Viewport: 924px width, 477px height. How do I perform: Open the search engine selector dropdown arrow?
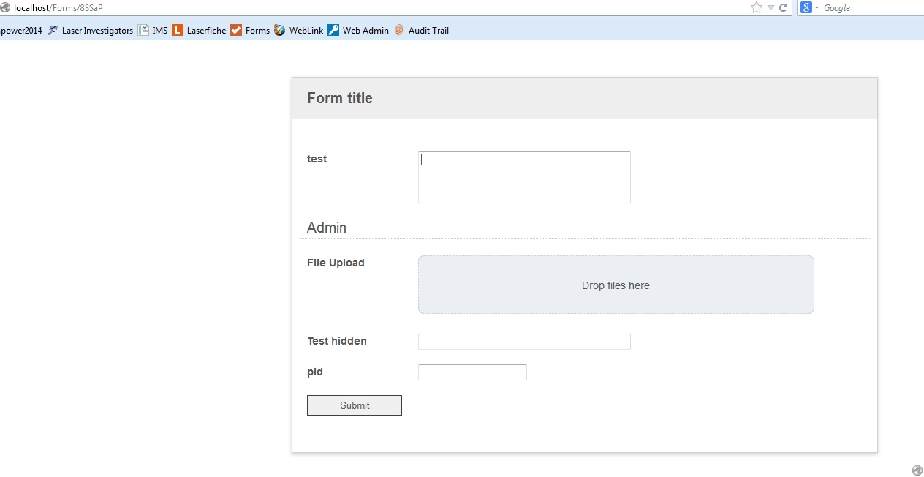[x=817, y=8]
